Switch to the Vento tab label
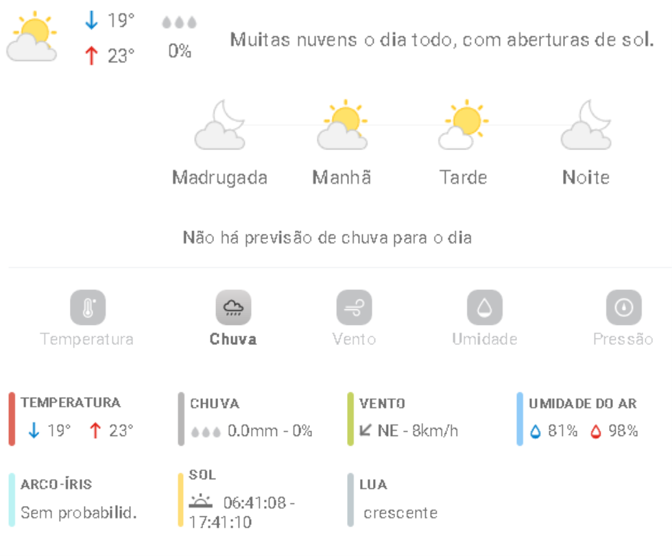 (354, 339)
